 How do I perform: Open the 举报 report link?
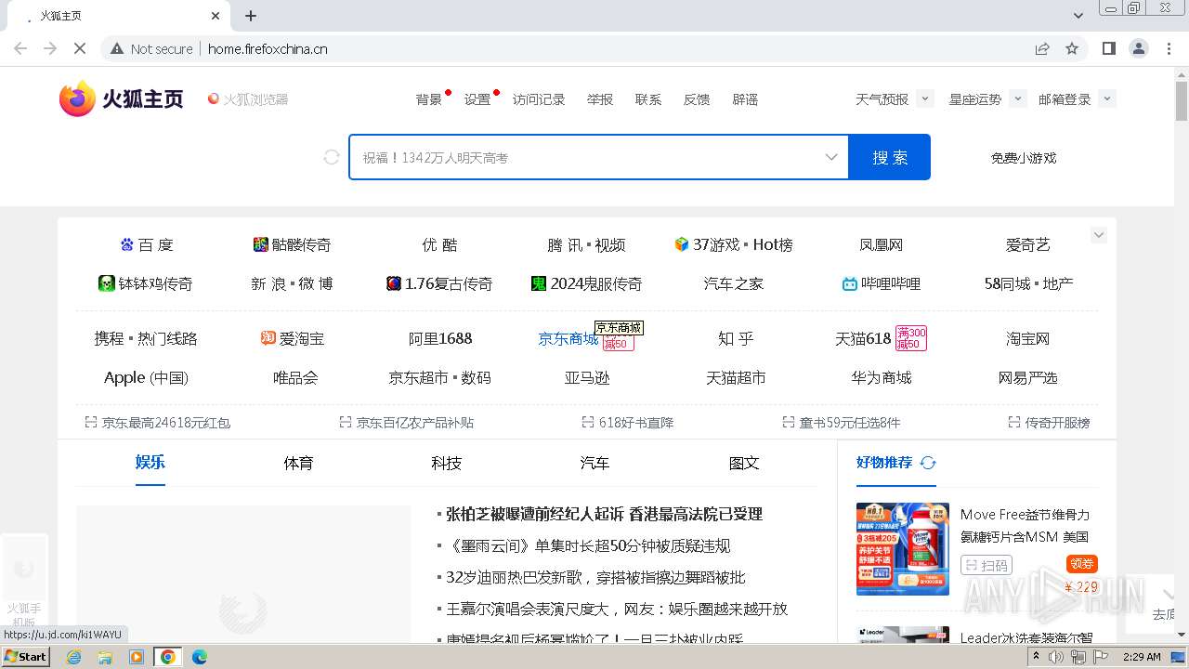(600, 99)
